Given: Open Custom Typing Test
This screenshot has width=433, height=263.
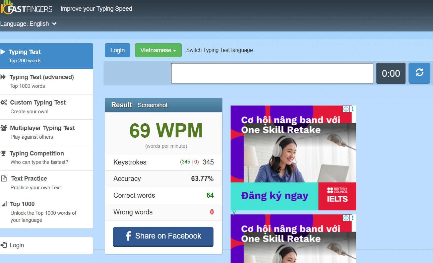Looking at the screenshot, I should (x=47, y=107).
